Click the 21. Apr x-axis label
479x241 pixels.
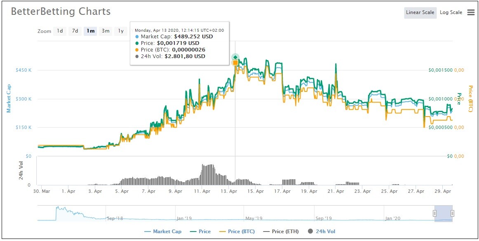pyautogui.click(x=336, y=192)
